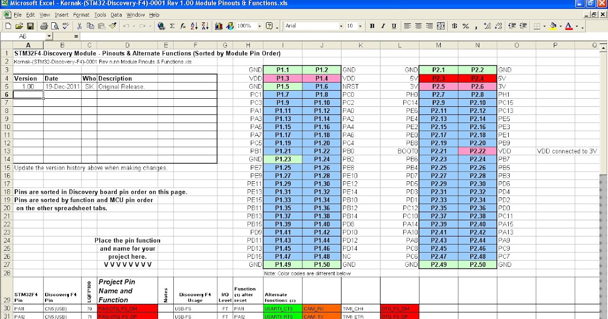Apply the red Font Color A
Viewport: 608px width, 319px height.
[x=569, y=26]
